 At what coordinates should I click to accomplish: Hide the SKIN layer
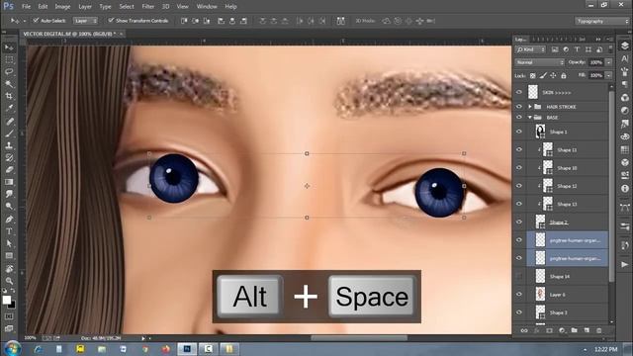519,92
